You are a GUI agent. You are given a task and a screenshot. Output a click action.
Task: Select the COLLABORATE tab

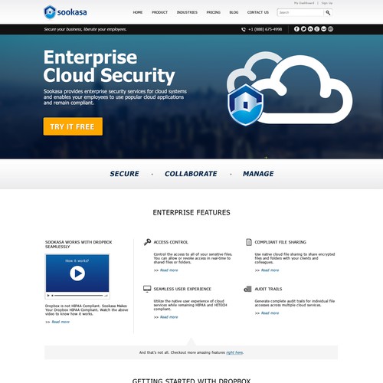[x=191, y=174]
